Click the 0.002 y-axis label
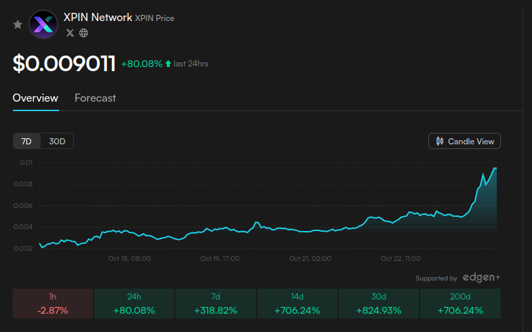 (x=23, y=248)
